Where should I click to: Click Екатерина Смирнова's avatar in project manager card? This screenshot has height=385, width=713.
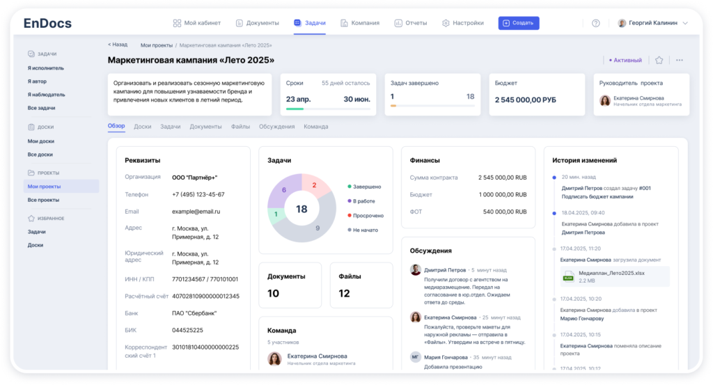pos(606,101)
